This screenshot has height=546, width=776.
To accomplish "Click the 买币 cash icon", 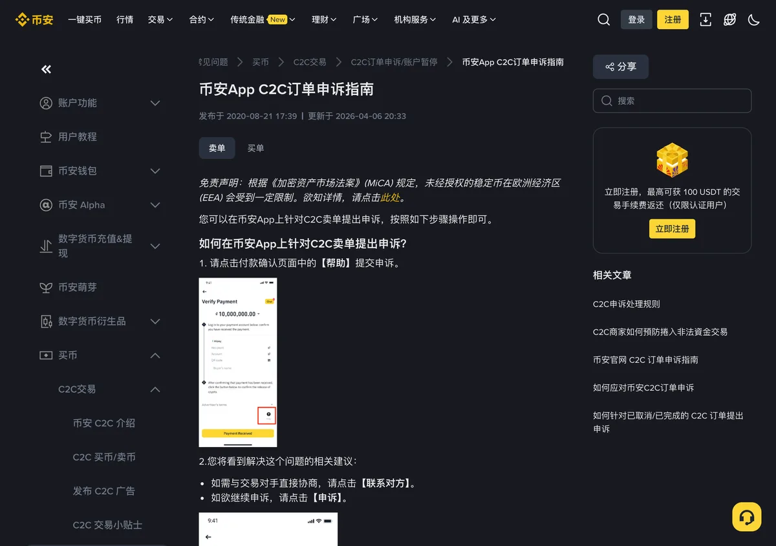I will click(x=46, y=355).
